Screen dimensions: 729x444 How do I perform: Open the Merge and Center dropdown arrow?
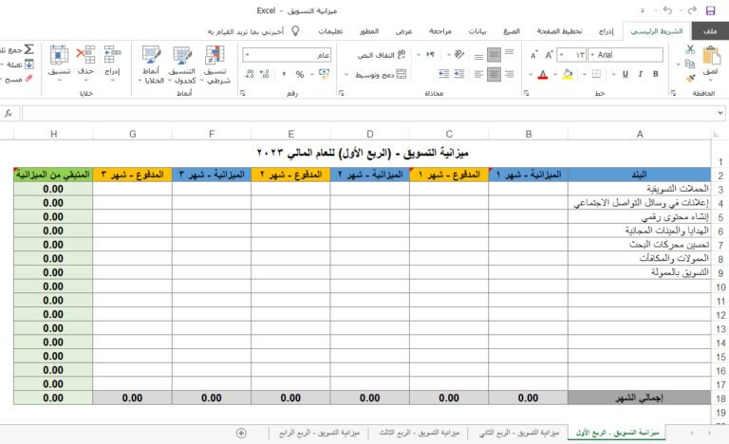[346, 74]
